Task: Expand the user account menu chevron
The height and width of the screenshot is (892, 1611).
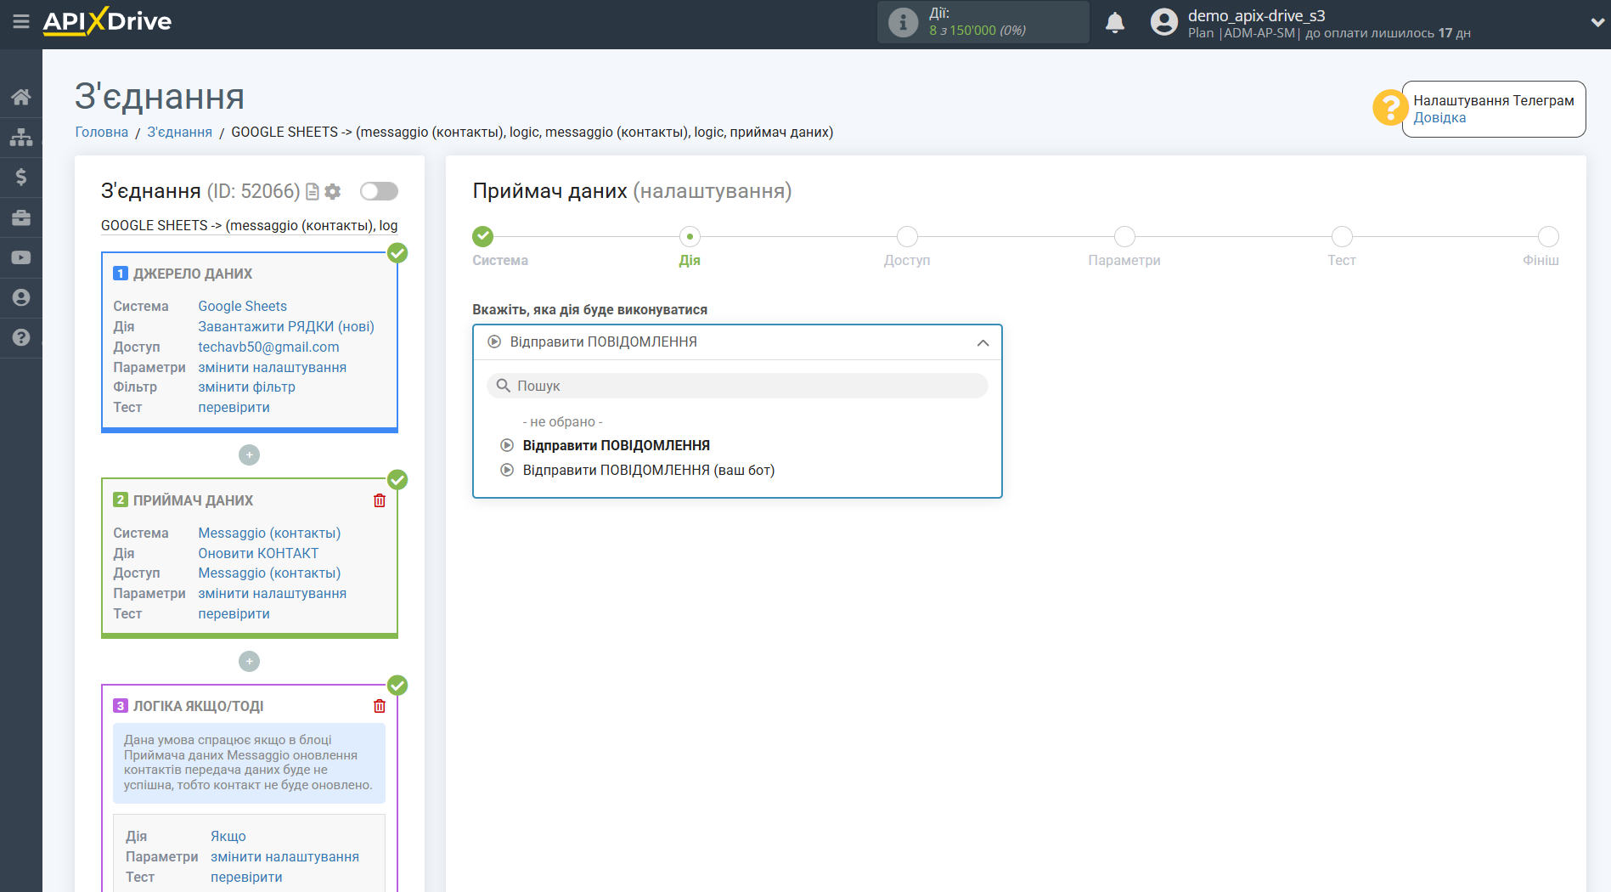Action: [x=1597, y=23]
